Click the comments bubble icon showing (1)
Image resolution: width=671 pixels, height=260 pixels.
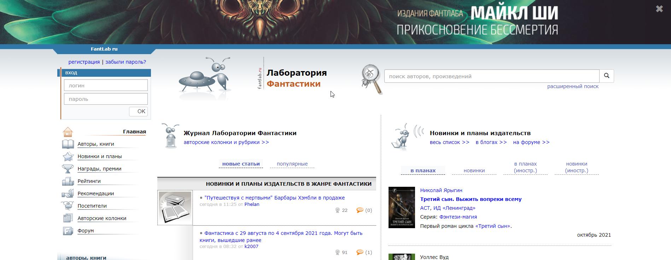[360, 252]
